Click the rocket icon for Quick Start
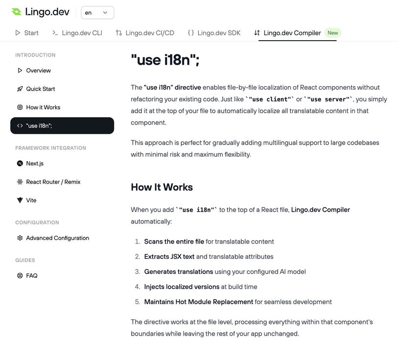This screenshot has width=399, height=343. tap(20, 89)
